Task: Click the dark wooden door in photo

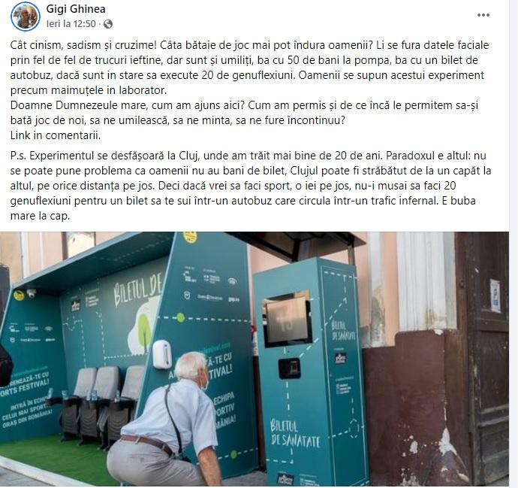Action: (482, 357)
